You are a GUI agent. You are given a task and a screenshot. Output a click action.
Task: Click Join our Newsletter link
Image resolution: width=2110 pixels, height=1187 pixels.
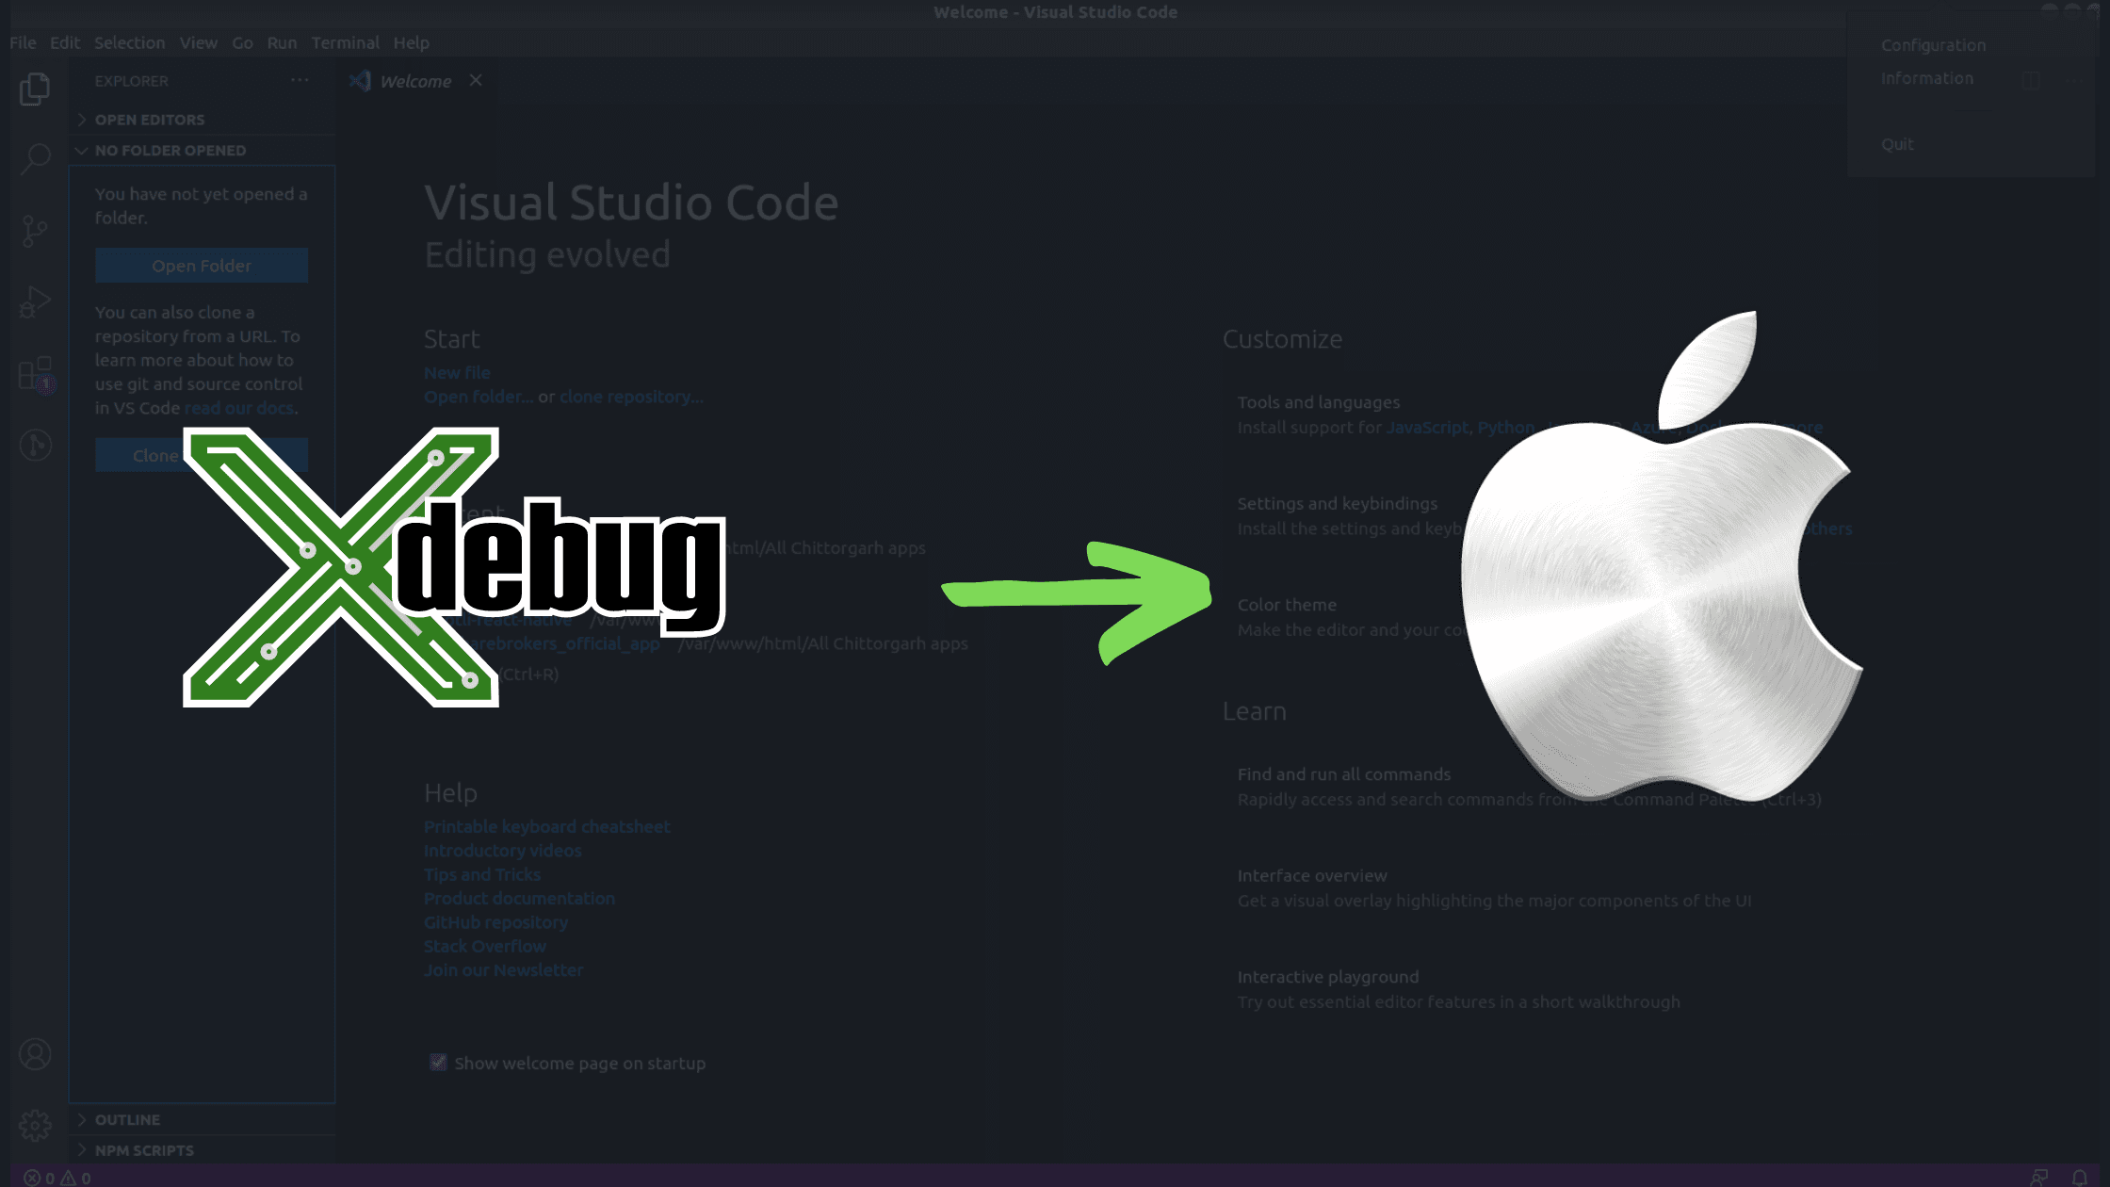click(503, 970)
